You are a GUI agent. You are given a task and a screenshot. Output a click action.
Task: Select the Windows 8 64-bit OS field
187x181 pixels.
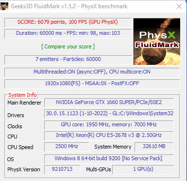click(x=109, y=159)
